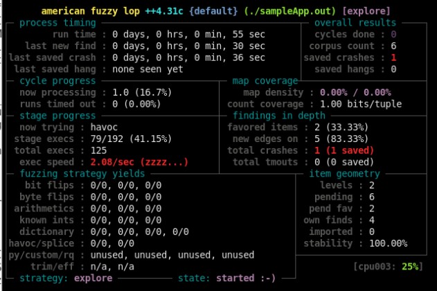Click the 'havoc' stage name
The width and height of the screenshot is (437, 291).
[104, 127]
